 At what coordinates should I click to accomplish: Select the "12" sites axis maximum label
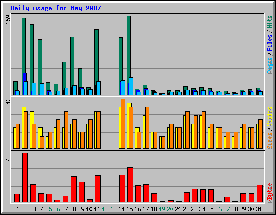click(8, 101)
